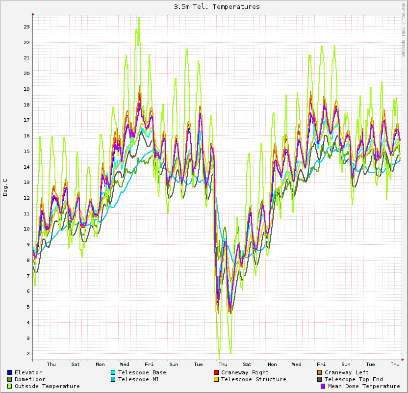408x393 pixels.
Task: Select the "Craneway Right" legend label
Action: tap(245, 372)
